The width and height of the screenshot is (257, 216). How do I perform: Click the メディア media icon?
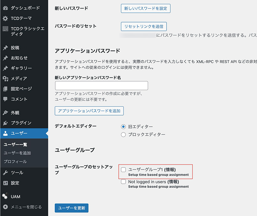click(6, 79)
